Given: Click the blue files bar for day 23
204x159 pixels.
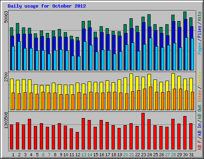Looking at the screenshot, I should (x=144, y=33).
